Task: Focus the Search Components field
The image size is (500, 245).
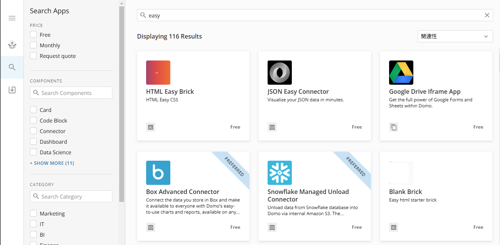Action: pyautogui.click(x=71, y=93)
